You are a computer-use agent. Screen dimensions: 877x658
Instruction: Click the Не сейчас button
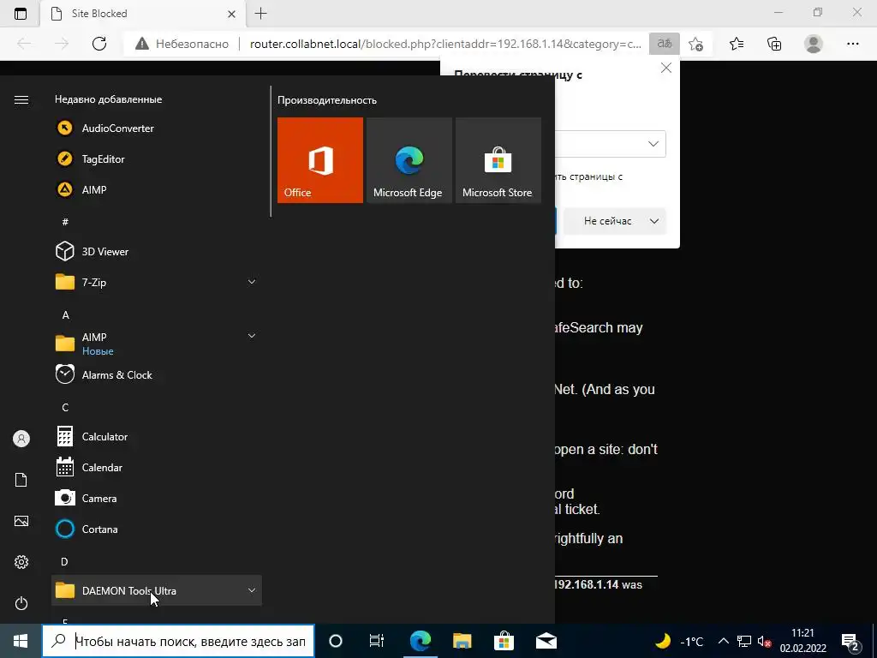(607, 221)
